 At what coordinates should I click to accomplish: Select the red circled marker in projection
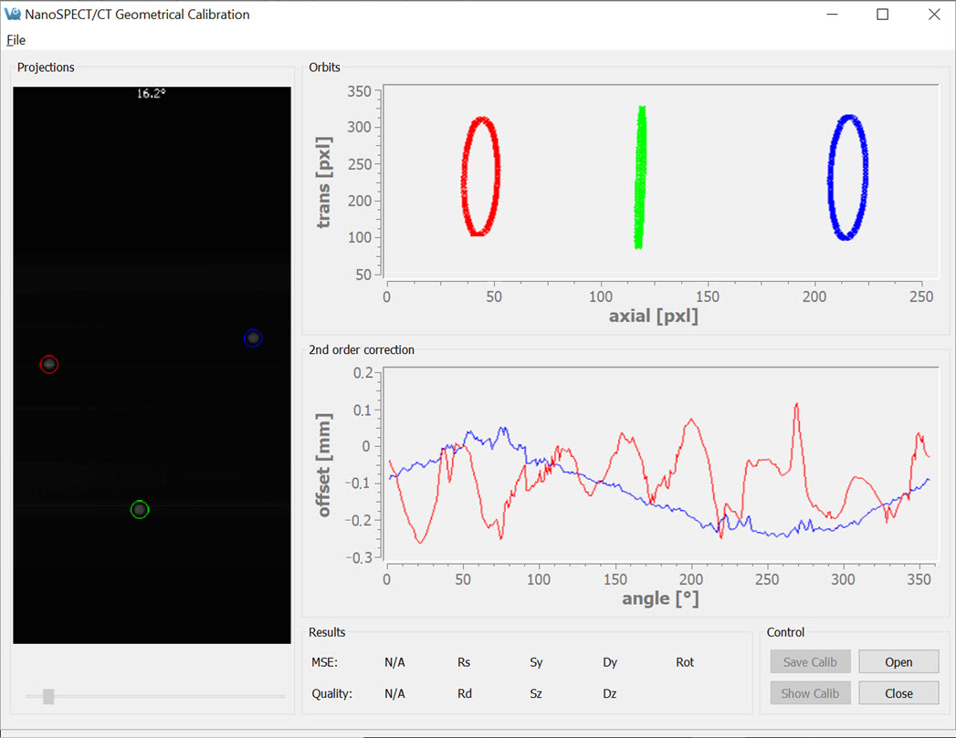pyautogui.click(x=49, y=365)
